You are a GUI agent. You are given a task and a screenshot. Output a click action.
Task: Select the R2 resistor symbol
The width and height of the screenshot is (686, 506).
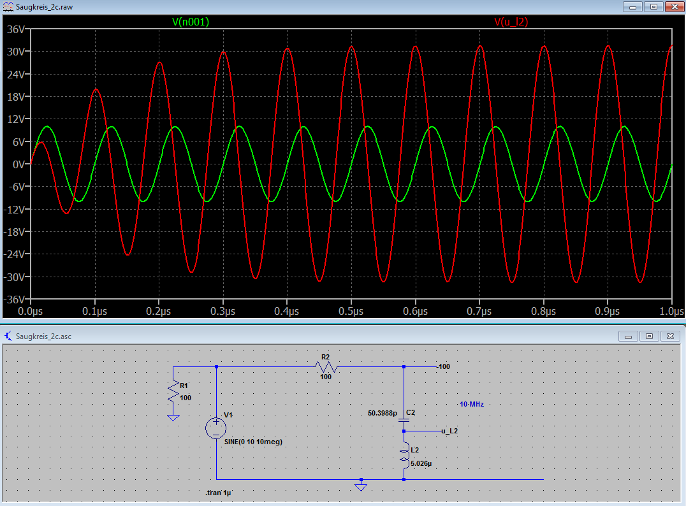point(326,366)
